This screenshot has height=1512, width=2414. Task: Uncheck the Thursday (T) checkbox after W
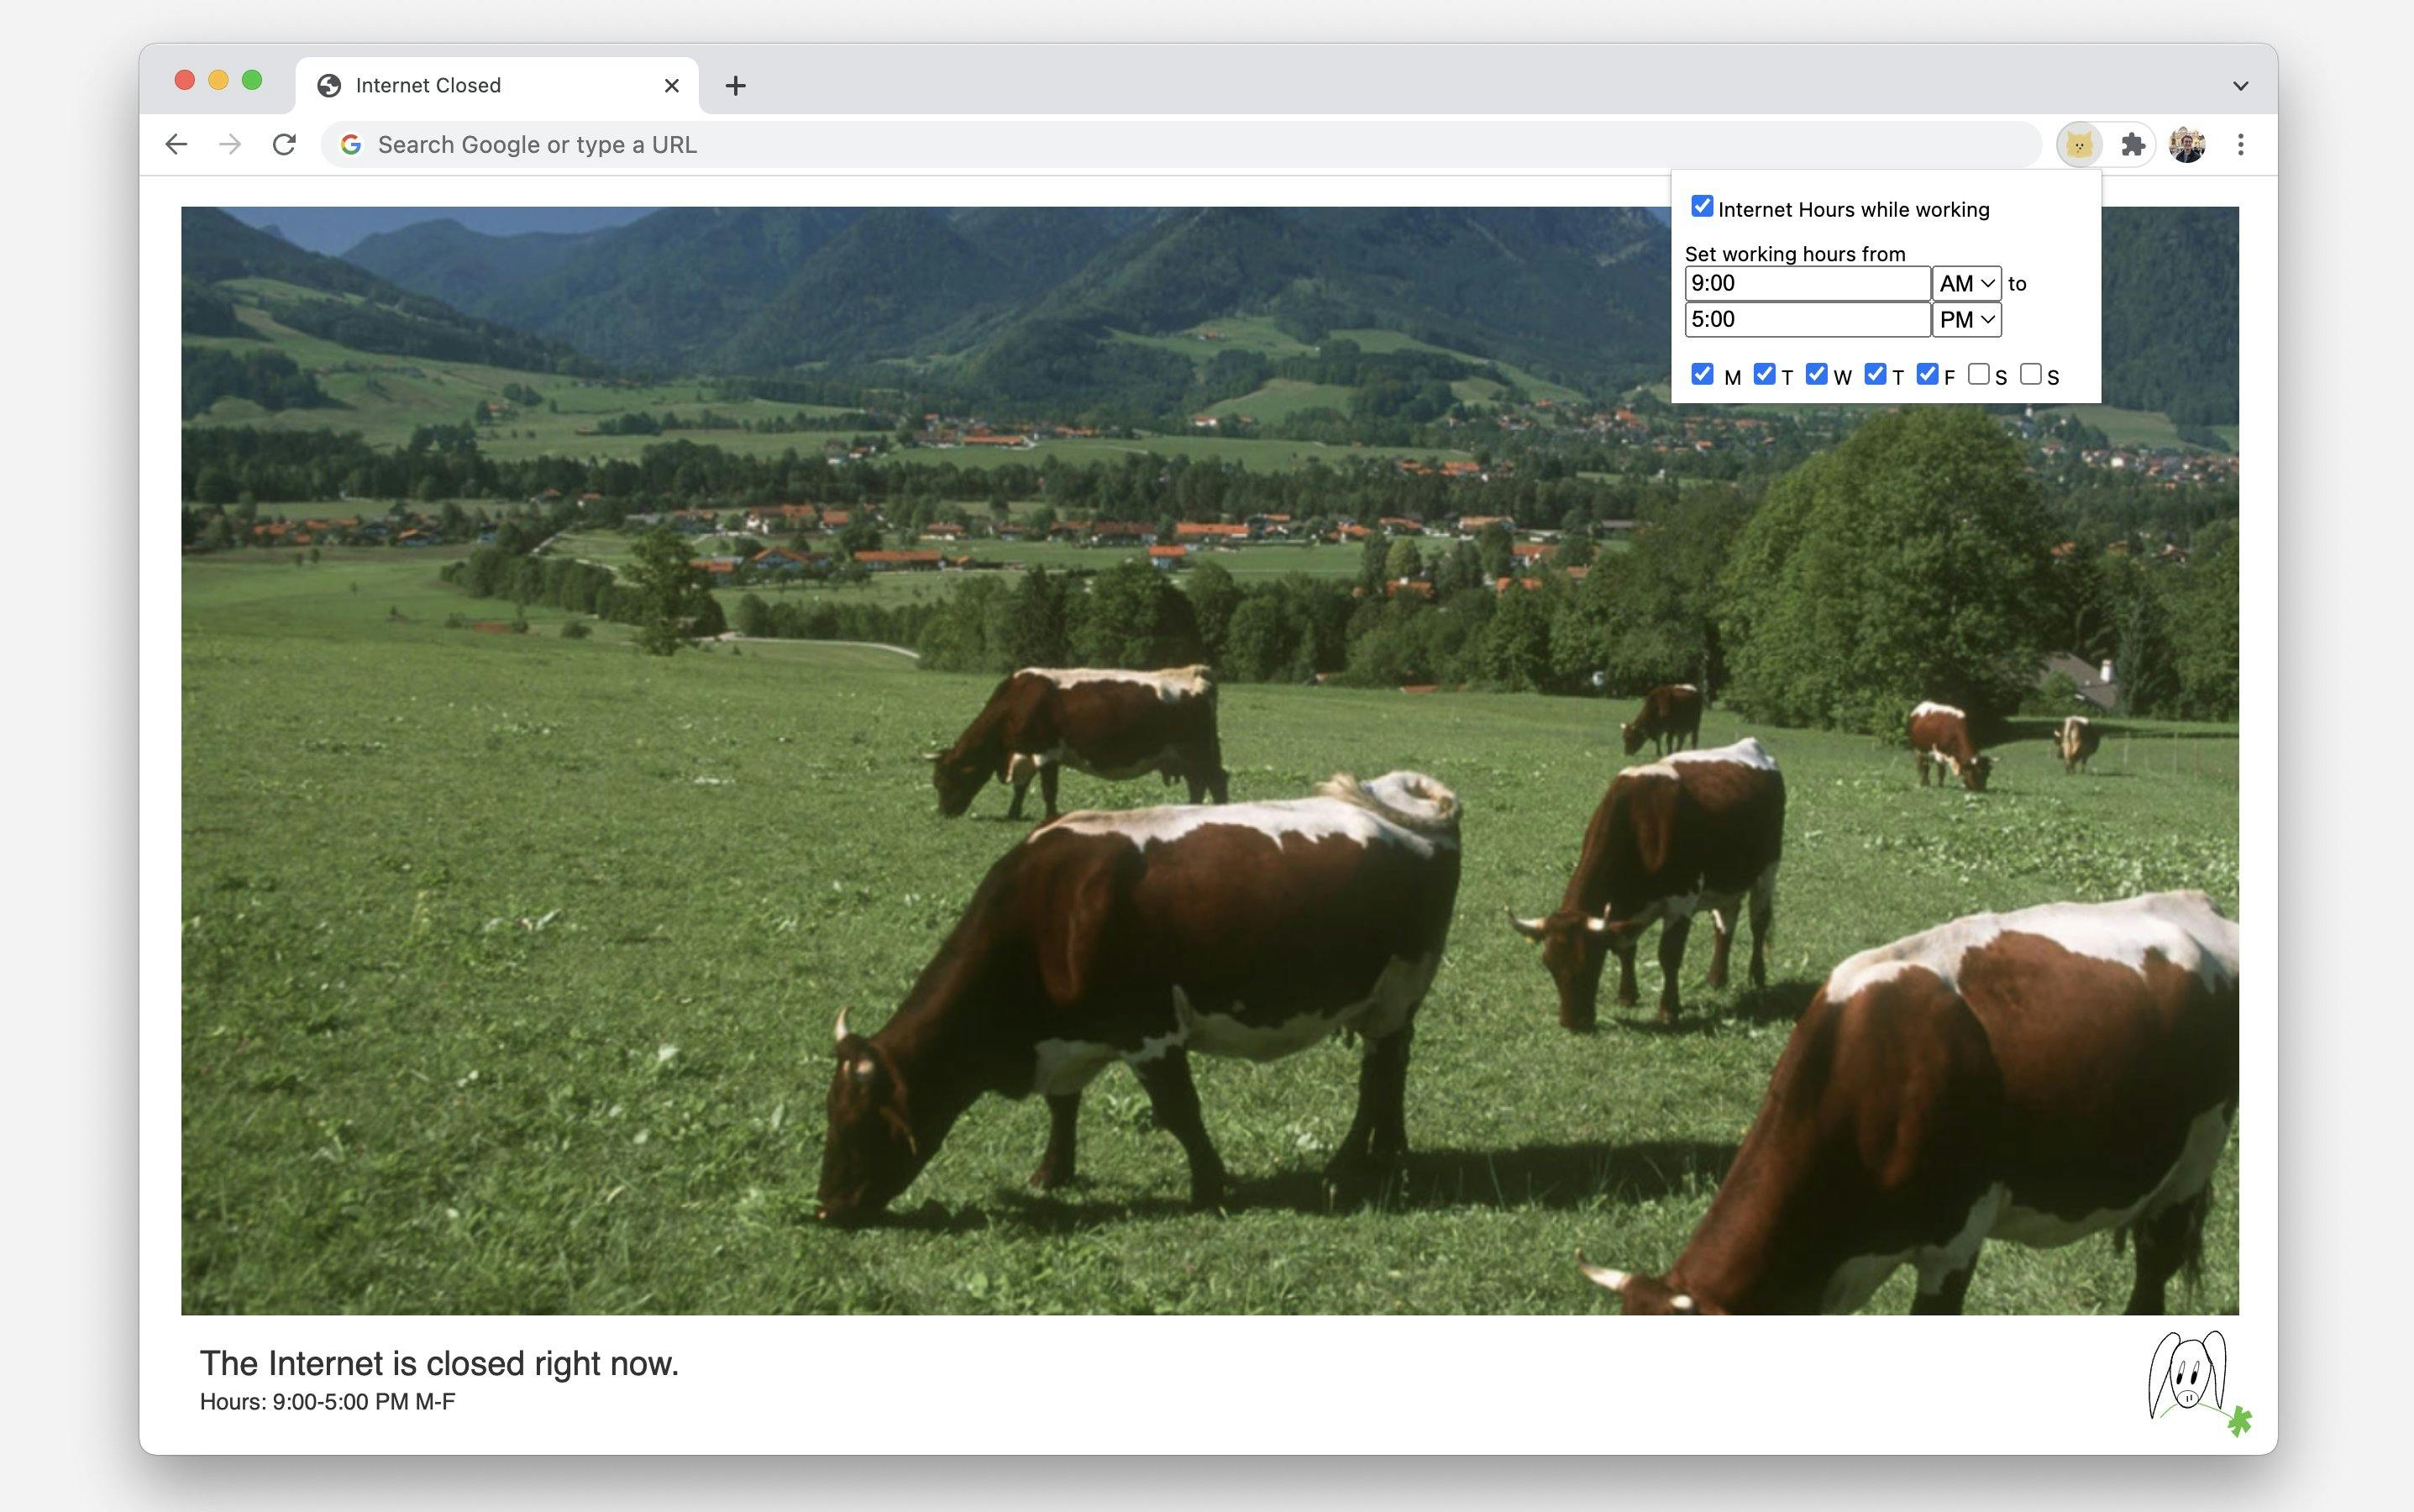pos(1876,374)
